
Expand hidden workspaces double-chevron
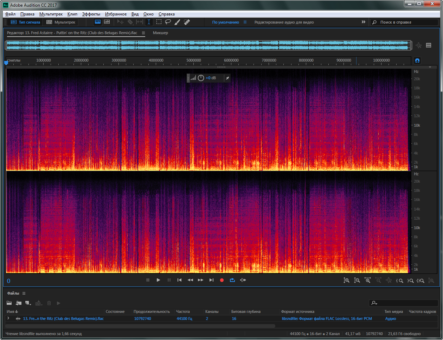[x=364, y=22]
